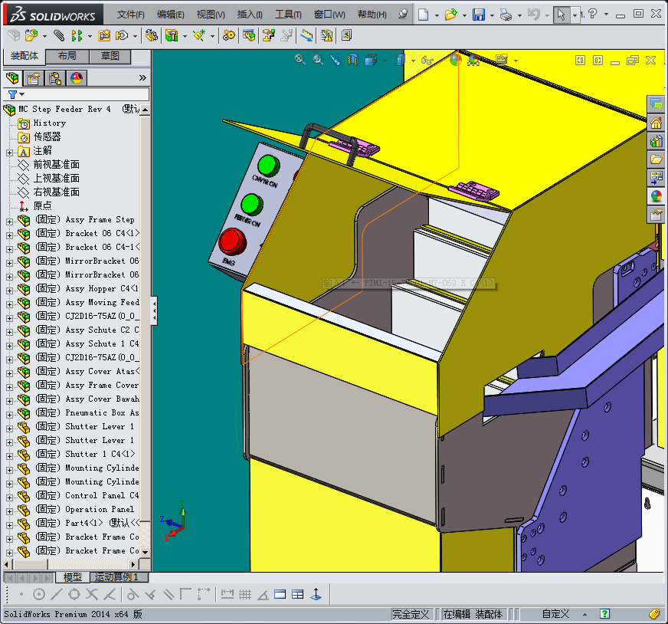Open the 文件(F) menu
668x624 pixels.
pyautogui.click(x=131, y=15)
